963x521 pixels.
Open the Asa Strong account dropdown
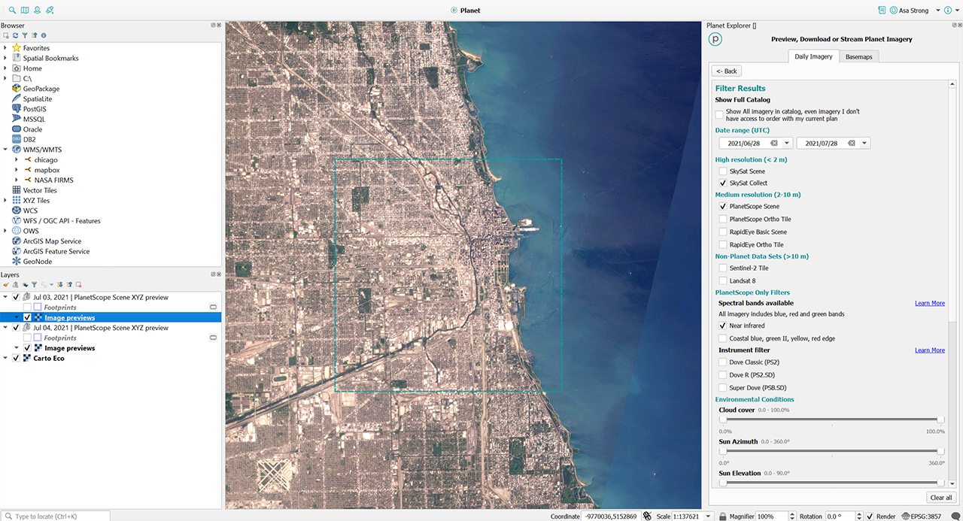(x=937, y=11)
